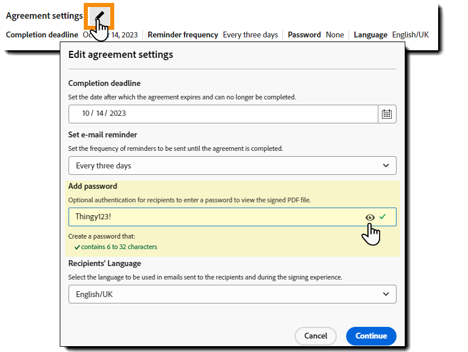Click the green tick beside 'contains 6 to 32 characters'
The height and width of the screenshot is (352, 468).
(77, 247)
